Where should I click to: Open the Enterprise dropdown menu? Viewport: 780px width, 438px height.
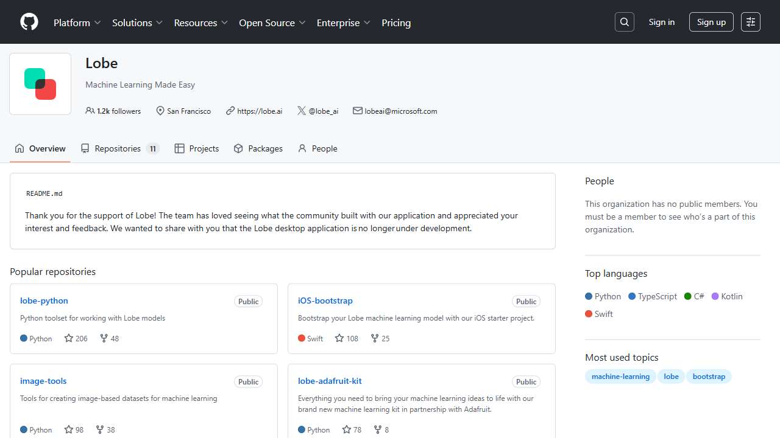pyautogui.click(x=343, y=23)
